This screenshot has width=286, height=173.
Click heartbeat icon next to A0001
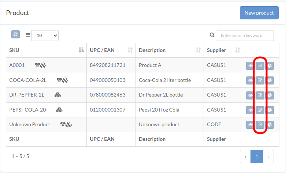point(37,65)
